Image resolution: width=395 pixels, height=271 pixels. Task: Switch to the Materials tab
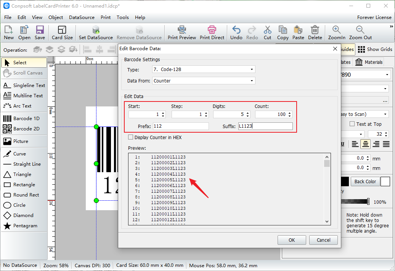pos(369,62)
